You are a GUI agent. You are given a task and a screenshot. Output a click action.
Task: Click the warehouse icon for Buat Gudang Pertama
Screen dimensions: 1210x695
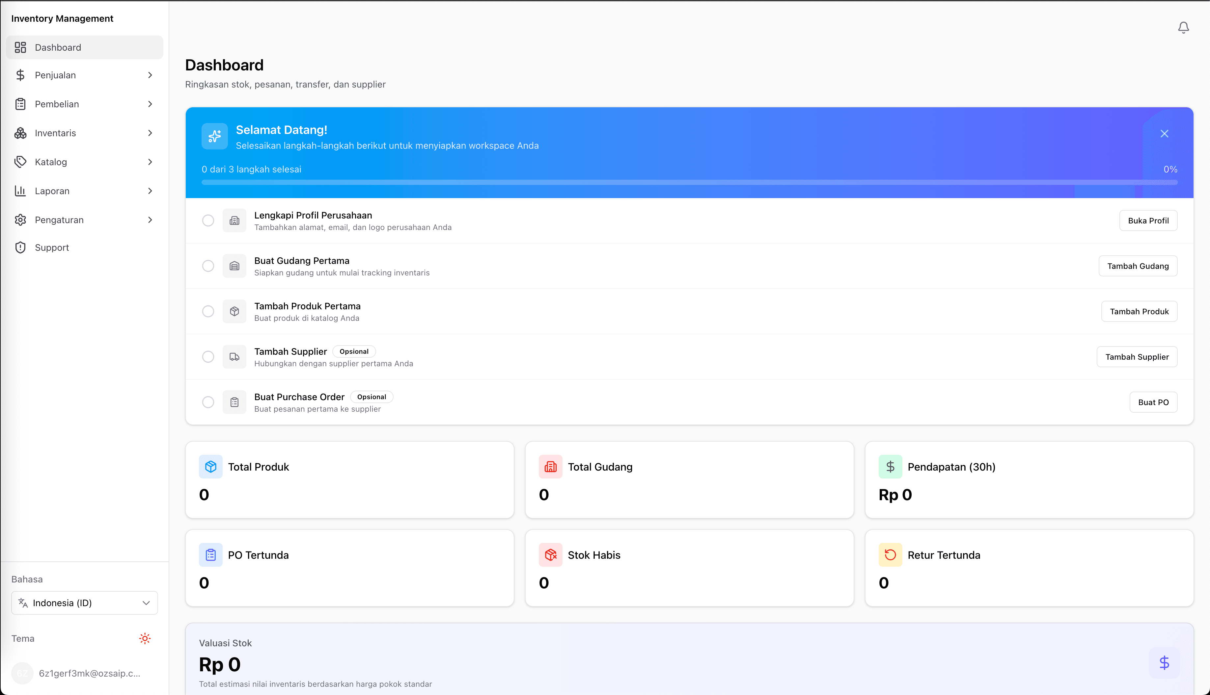click(x=234, y=266)
